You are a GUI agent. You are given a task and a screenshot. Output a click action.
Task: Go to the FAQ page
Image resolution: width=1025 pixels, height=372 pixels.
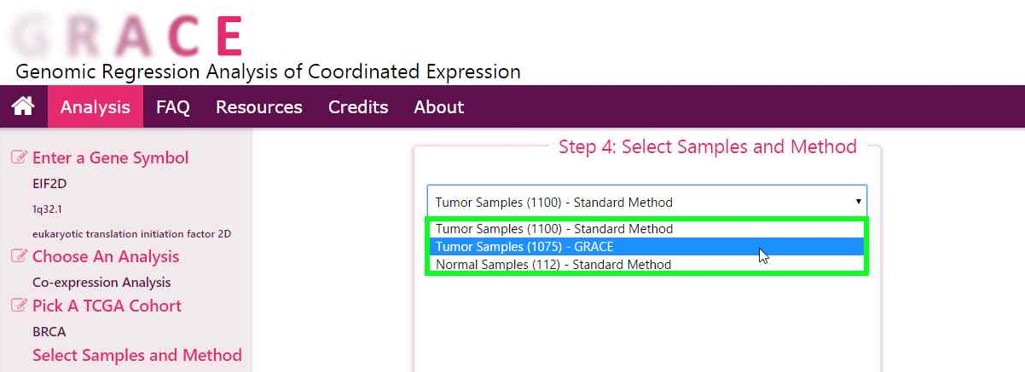(172, 106)
